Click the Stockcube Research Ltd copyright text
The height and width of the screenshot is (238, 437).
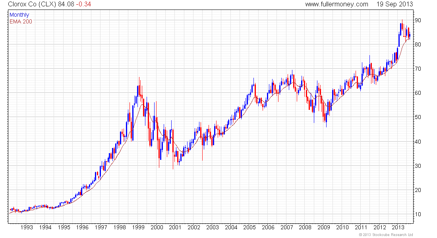click(386, 235)
